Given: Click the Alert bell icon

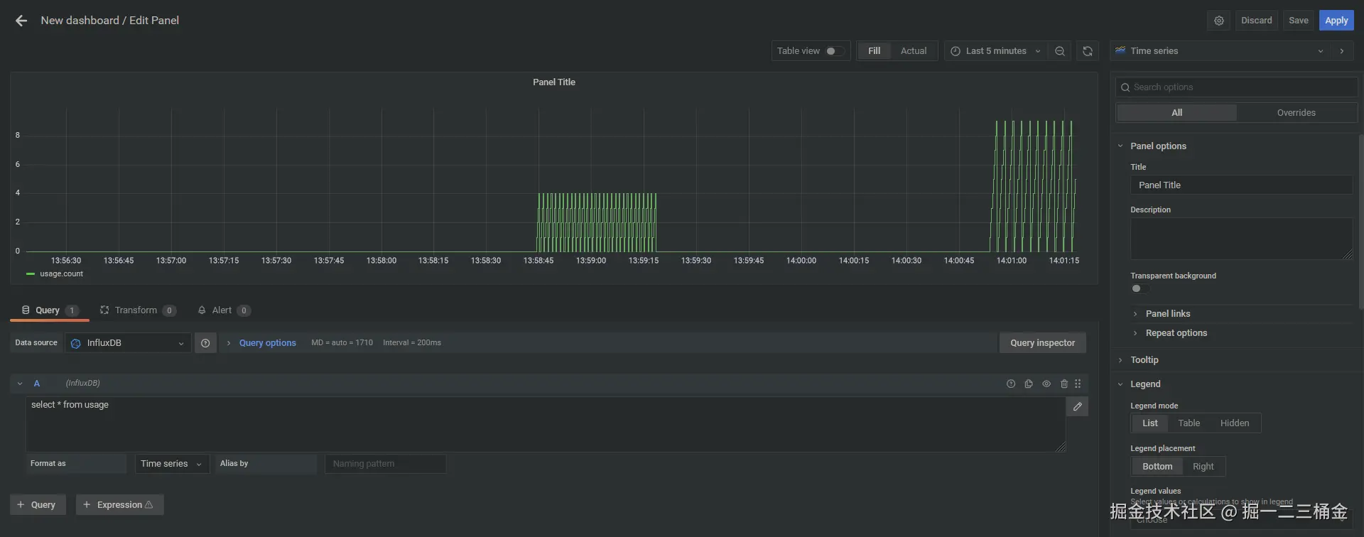Looking at the screenshot, I should point(202,310).
